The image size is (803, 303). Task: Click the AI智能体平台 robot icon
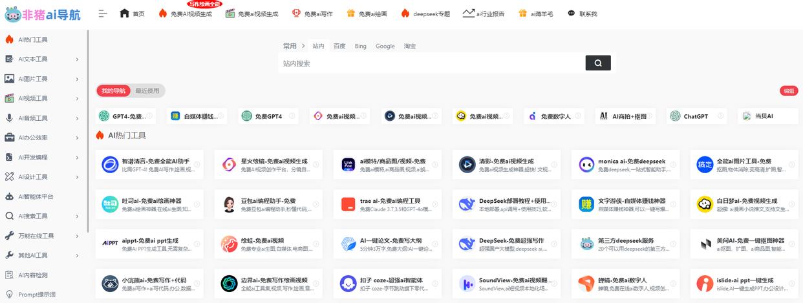(10, 196)
